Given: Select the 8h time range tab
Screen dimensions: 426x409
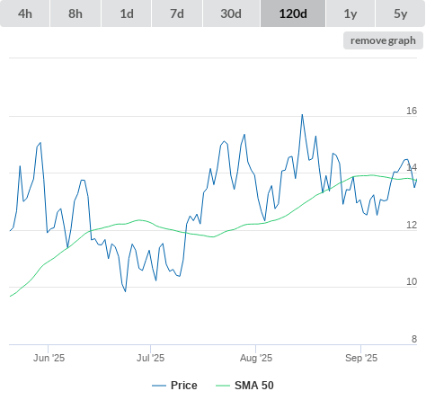Looking at the screenshot, I should (x=75, y=13).
